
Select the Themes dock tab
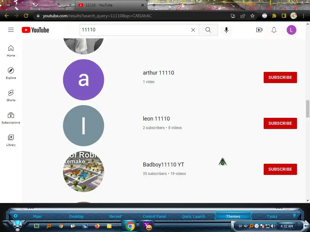(233, 216)
